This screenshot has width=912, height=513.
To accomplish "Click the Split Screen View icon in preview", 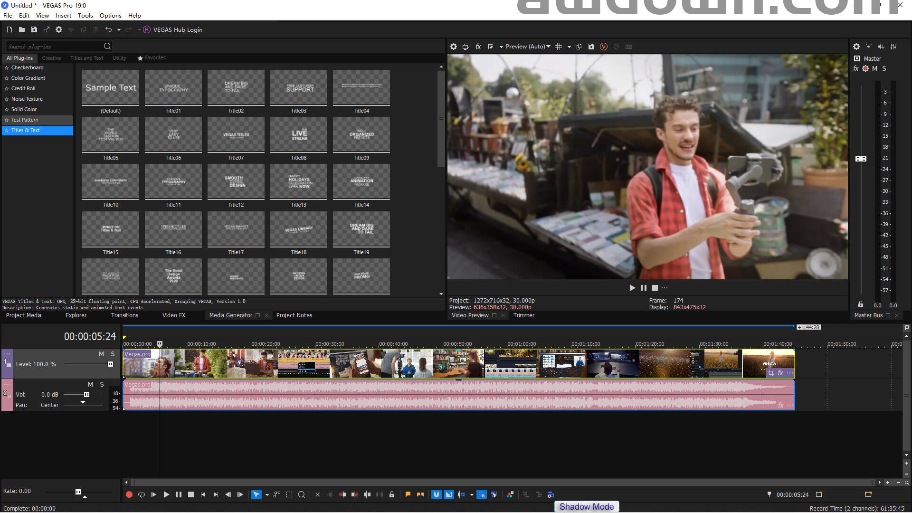I will tap(491, 47).
